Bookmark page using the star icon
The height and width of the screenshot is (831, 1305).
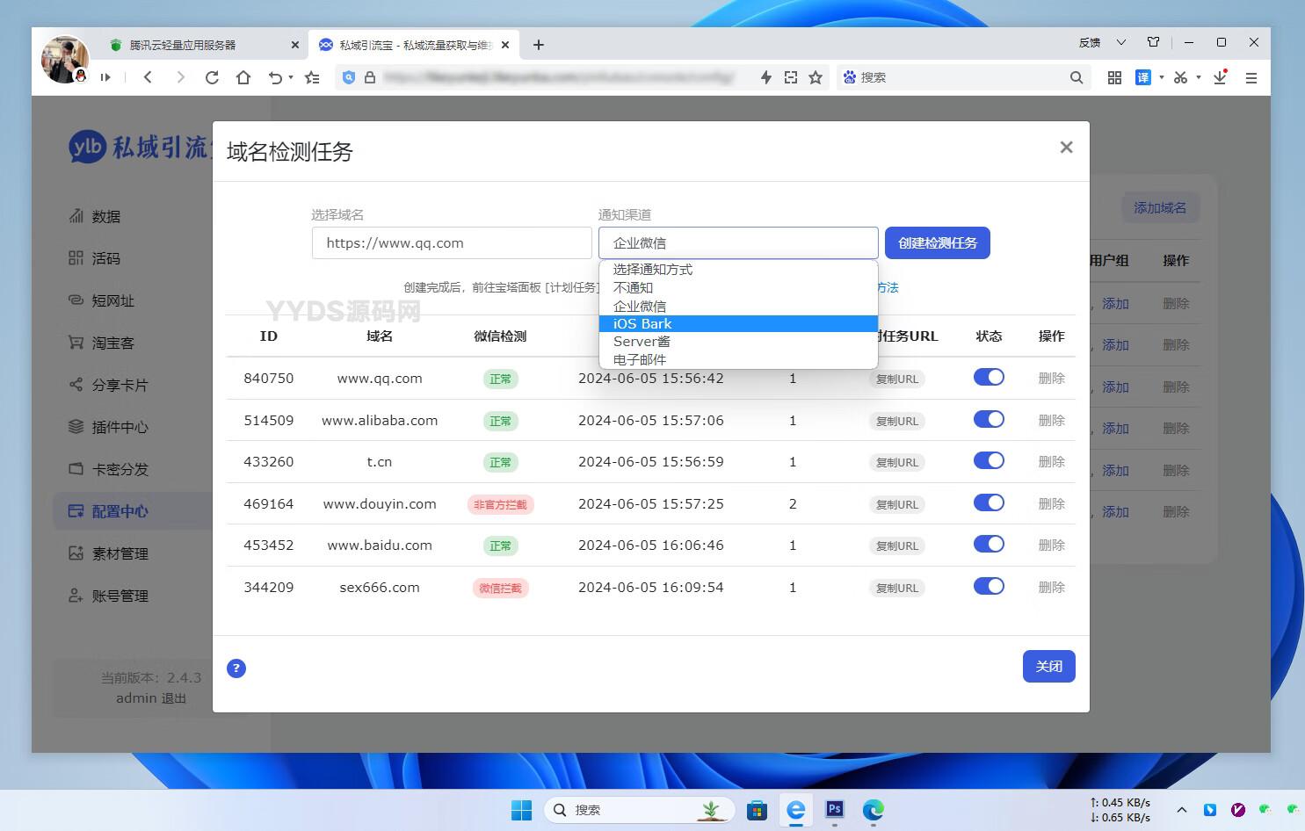(x=816, y=77)
